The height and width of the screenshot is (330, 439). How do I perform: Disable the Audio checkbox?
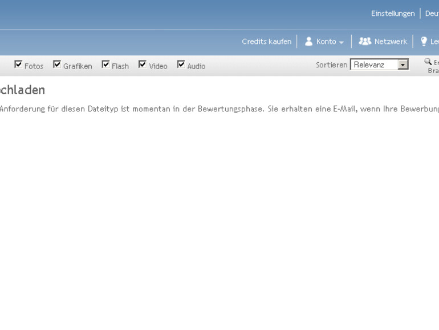click(x=181, y=65)
